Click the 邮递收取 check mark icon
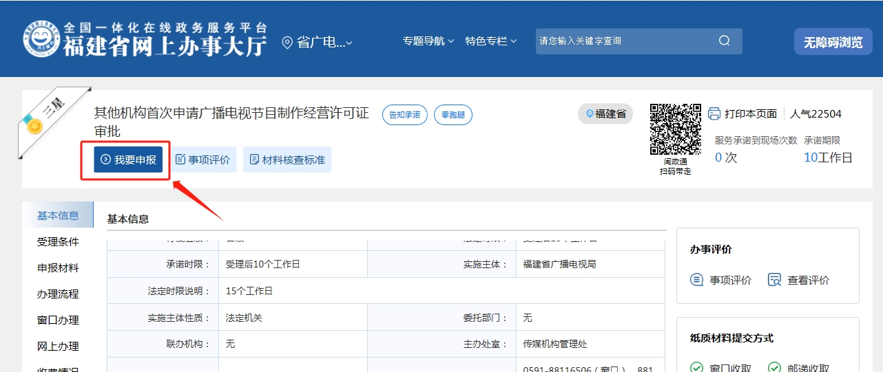883x372 pixels. 775,368
